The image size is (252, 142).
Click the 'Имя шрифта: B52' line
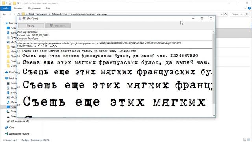(27, 32)
